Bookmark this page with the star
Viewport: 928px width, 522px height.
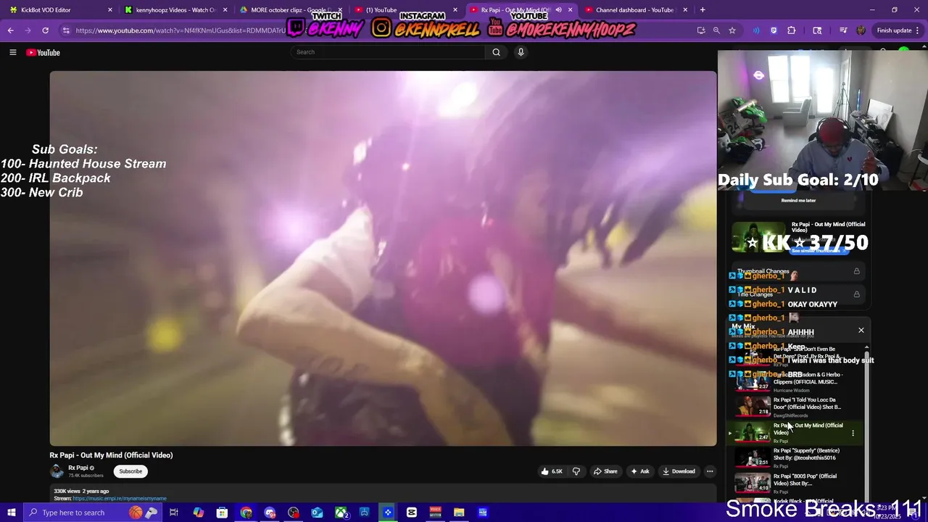(x=732, y=30)
